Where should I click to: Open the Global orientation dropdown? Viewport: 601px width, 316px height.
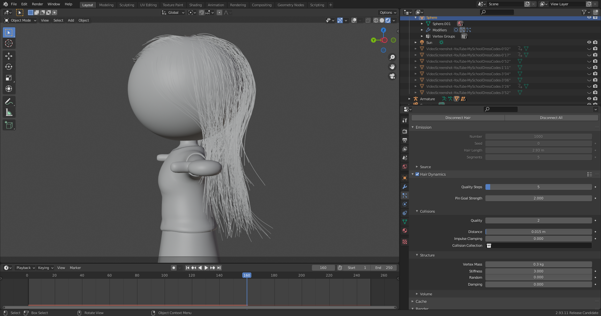point(173,13)
